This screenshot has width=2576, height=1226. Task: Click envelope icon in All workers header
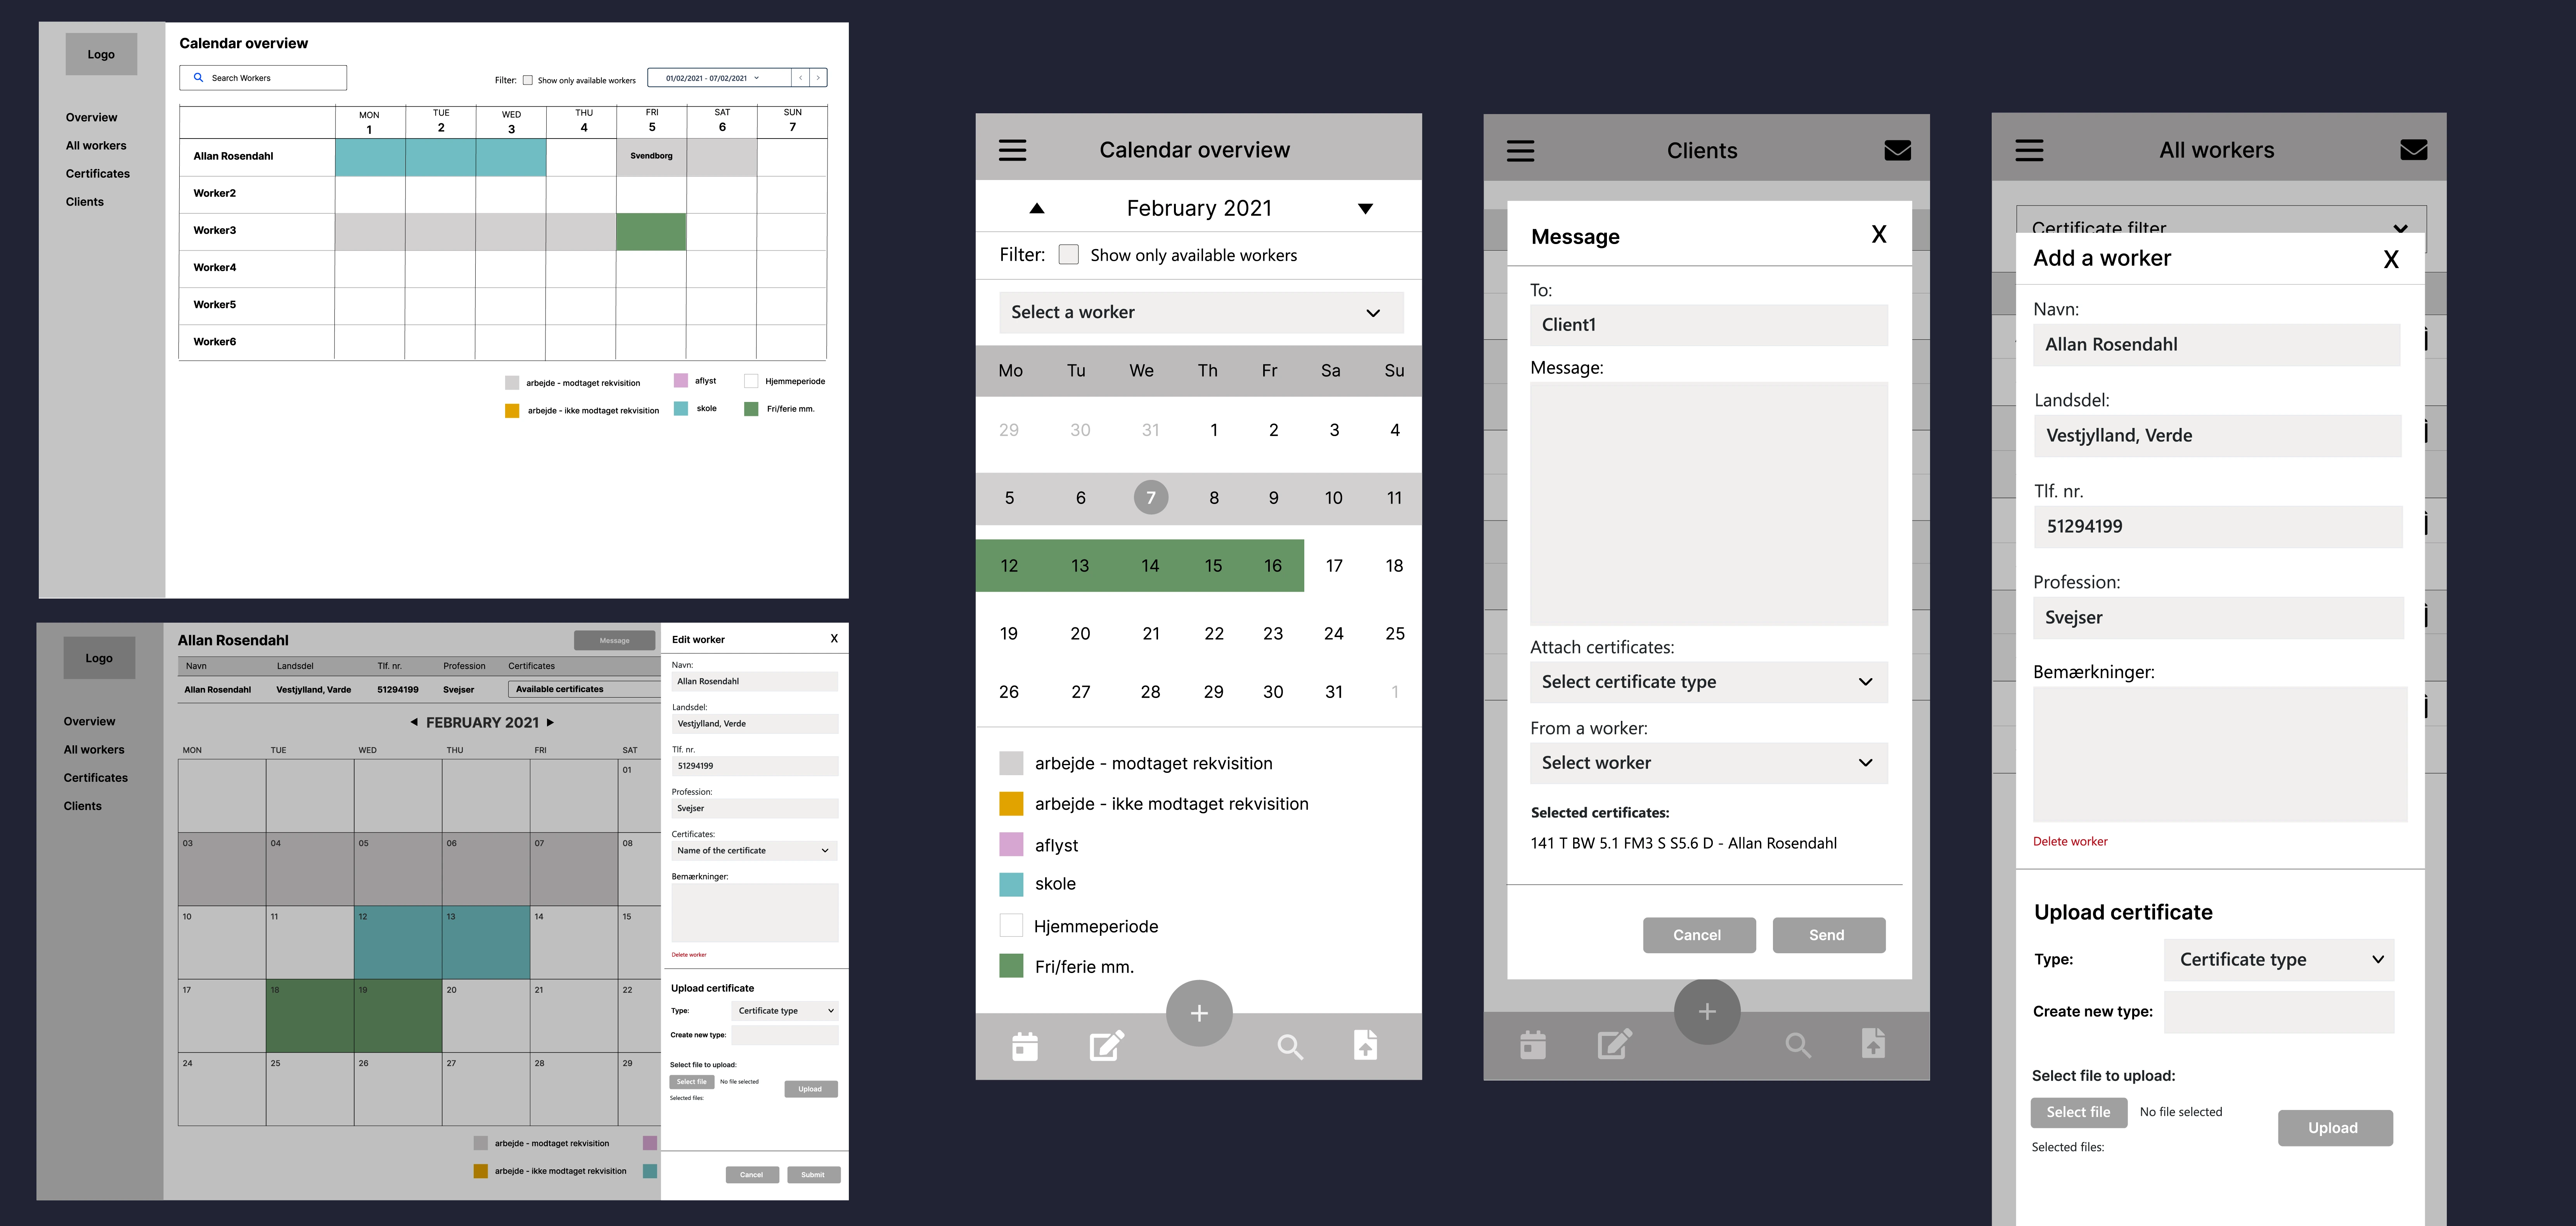point(2413,150)
